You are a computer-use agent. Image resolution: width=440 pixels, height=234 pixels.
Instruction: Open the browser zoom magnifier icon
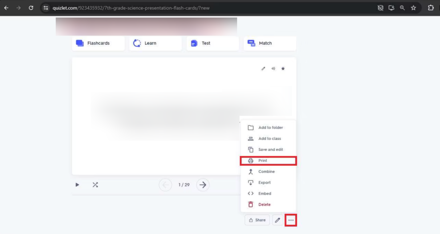(402, 8)
